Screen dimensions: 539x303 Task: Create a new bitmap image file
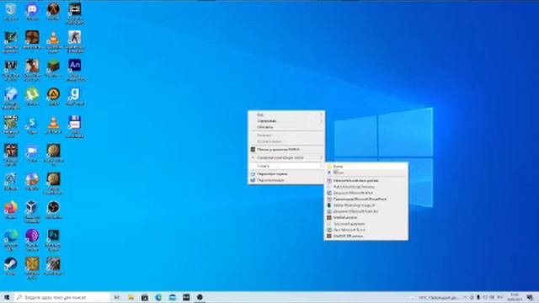click(x=366, y=187)
